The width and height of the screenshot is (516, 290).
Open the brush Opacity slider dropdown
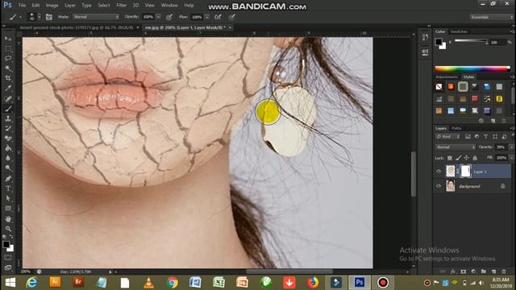click(159, 17)
